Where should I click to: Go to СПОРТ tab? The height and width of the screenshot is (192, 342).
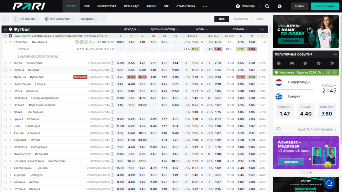tap(71, 6)
